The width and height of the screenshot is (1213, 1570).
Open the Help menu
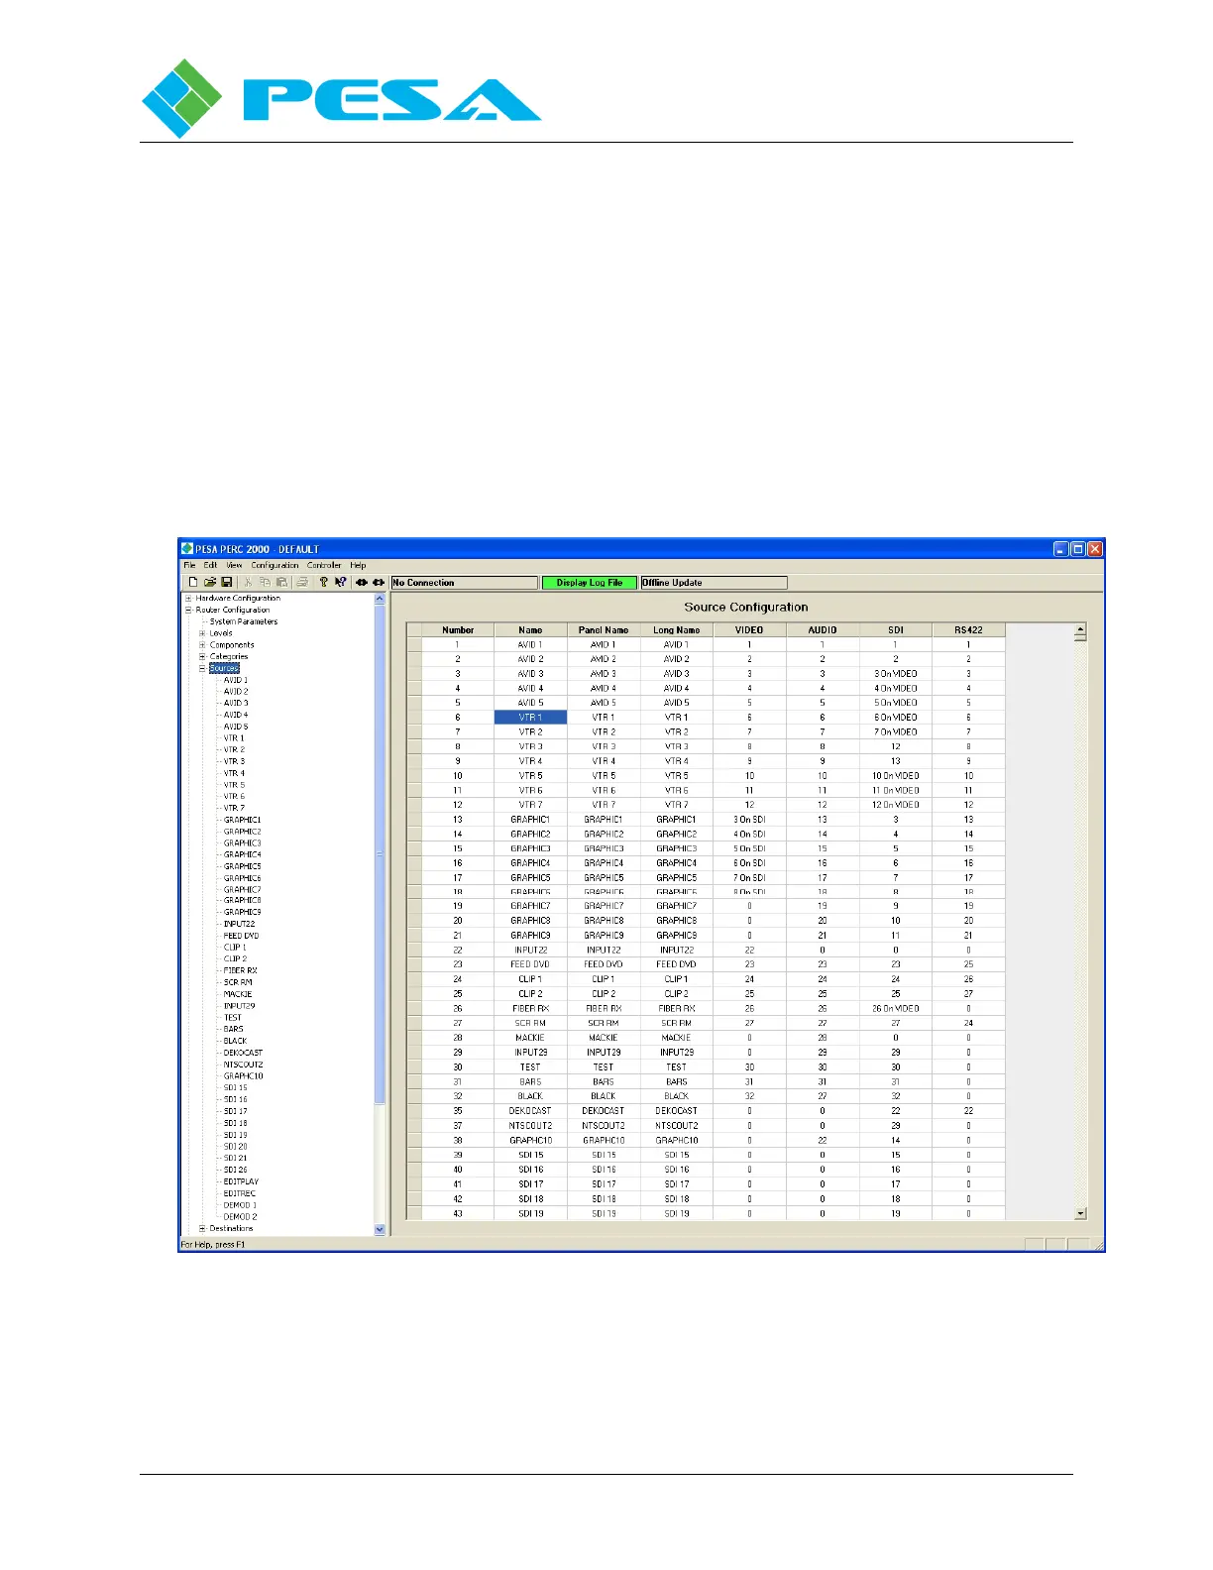358,566
